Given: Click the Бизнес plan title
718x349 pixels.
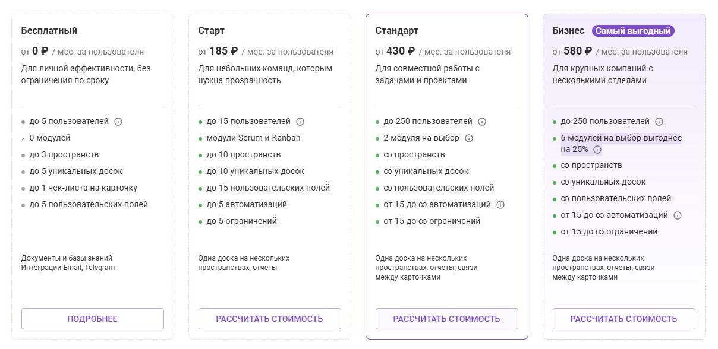Looking at the screenshot, I should (x=568, y=31).
